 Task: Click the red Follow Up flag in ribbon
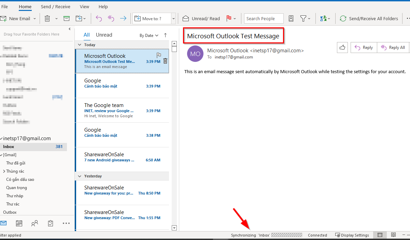tap(229, 18)
